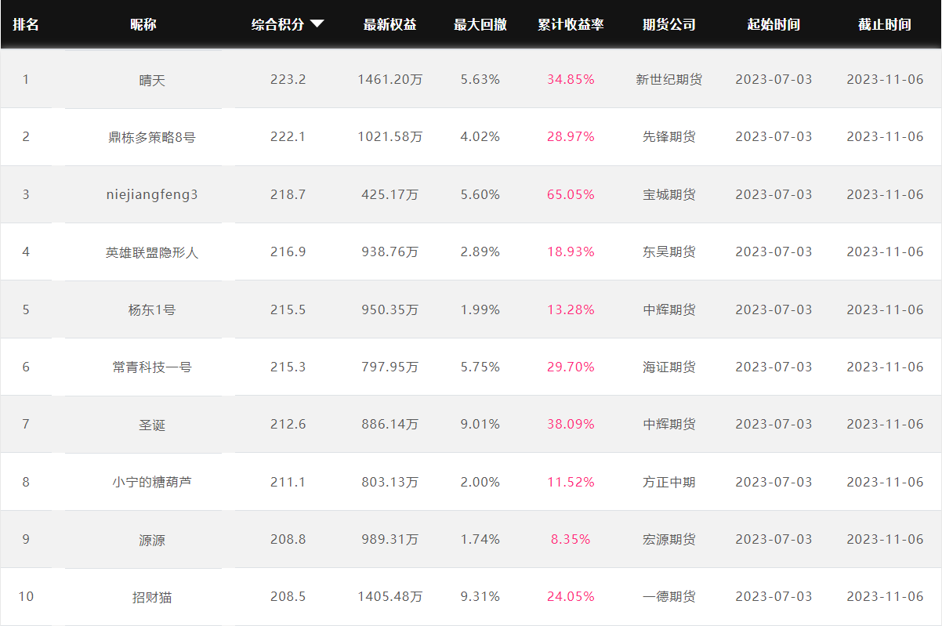Select return rate 34.85%
942x626 pixels.
click(571, 79)
